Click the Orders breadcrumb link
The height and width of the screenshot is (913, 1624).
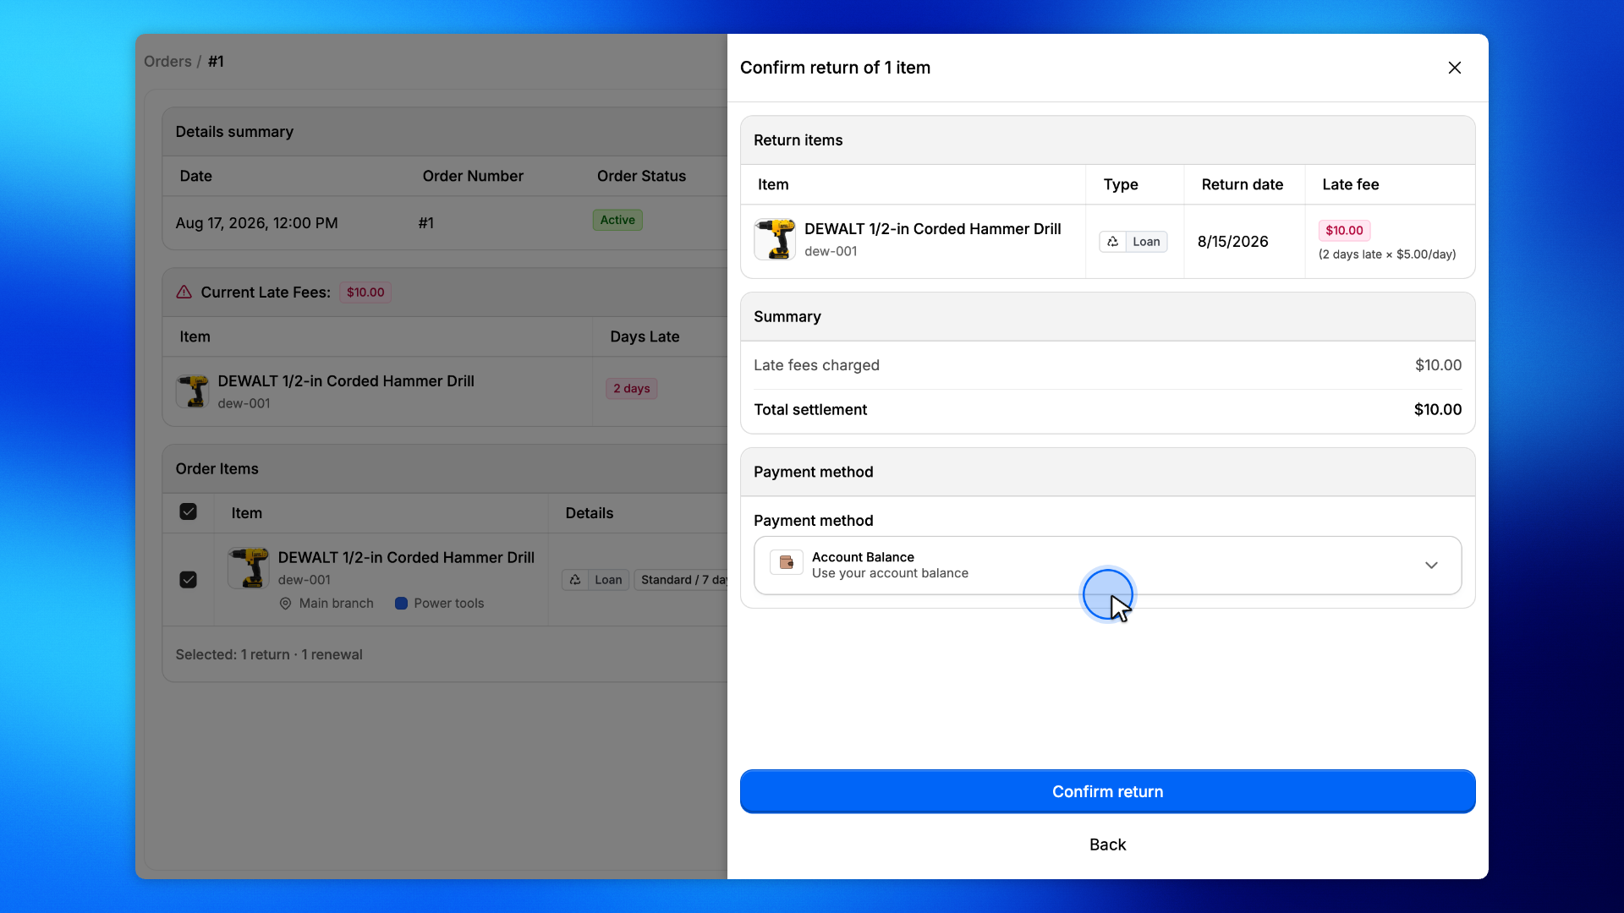coord(167,62)
